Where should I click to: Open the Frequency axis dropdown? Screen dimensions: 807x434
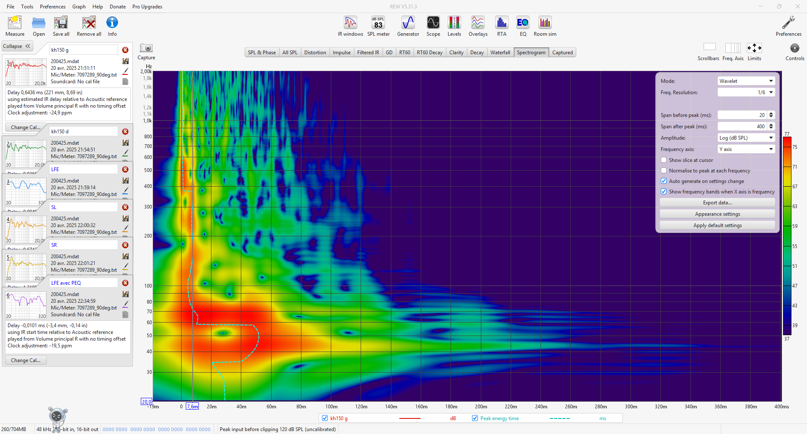(746, 149)
